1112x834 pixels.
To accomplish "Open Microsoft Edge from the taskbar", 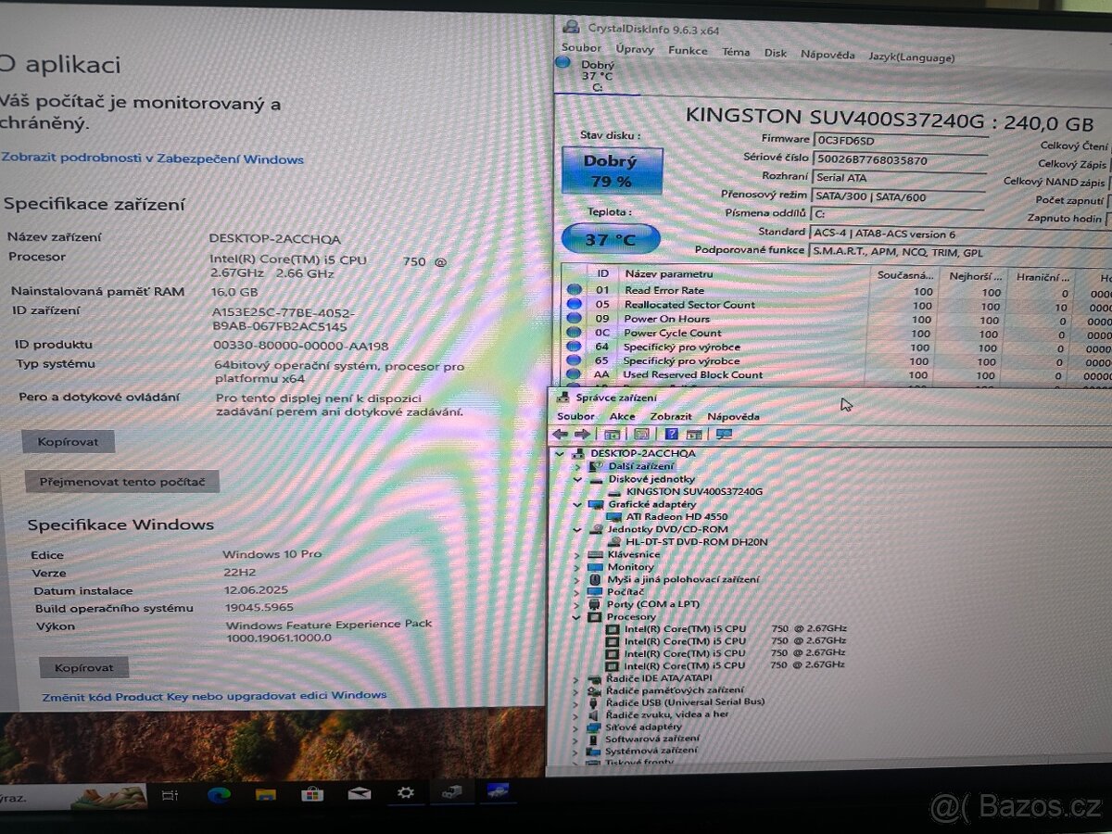I will pyautogui.click(x=219, y=794).
